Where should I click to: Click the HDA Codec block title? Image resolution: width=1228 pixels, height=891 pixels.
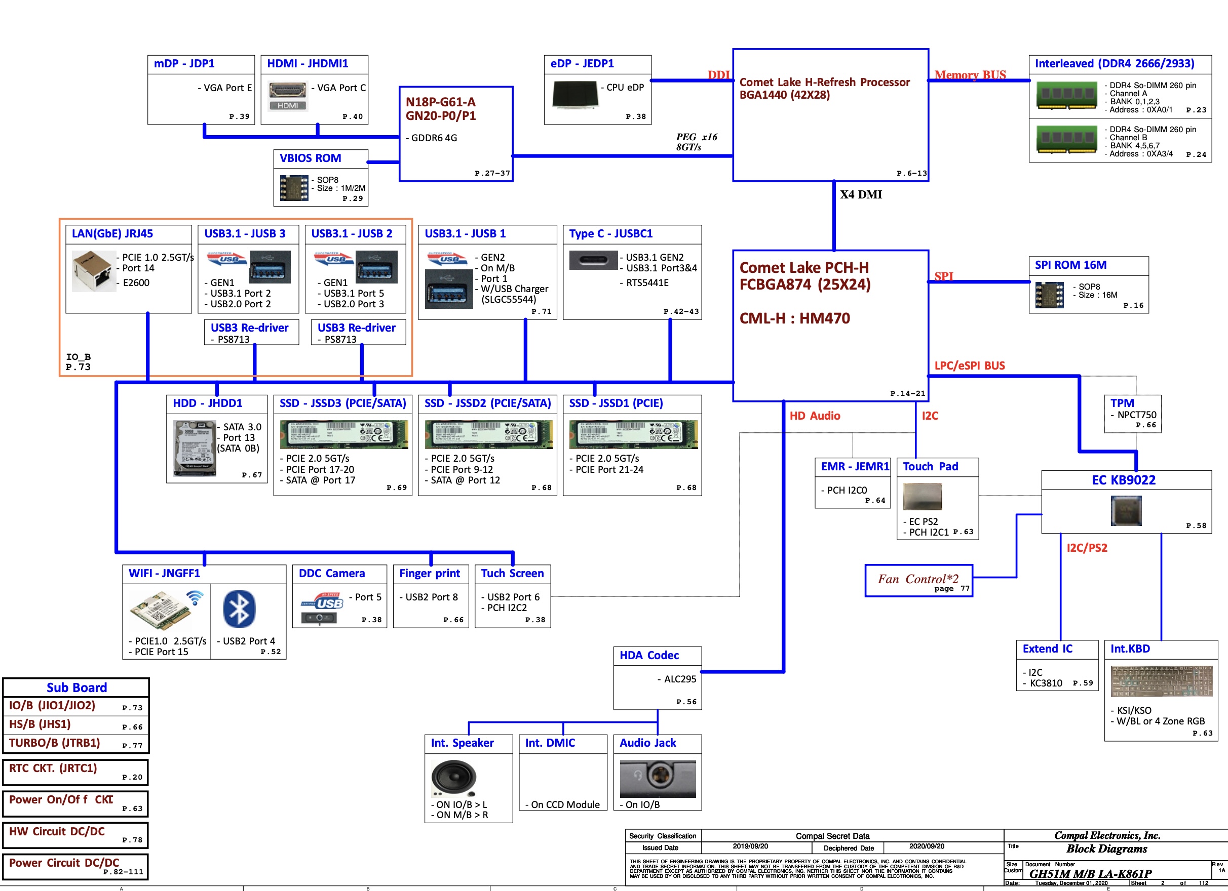pos(649,655)
